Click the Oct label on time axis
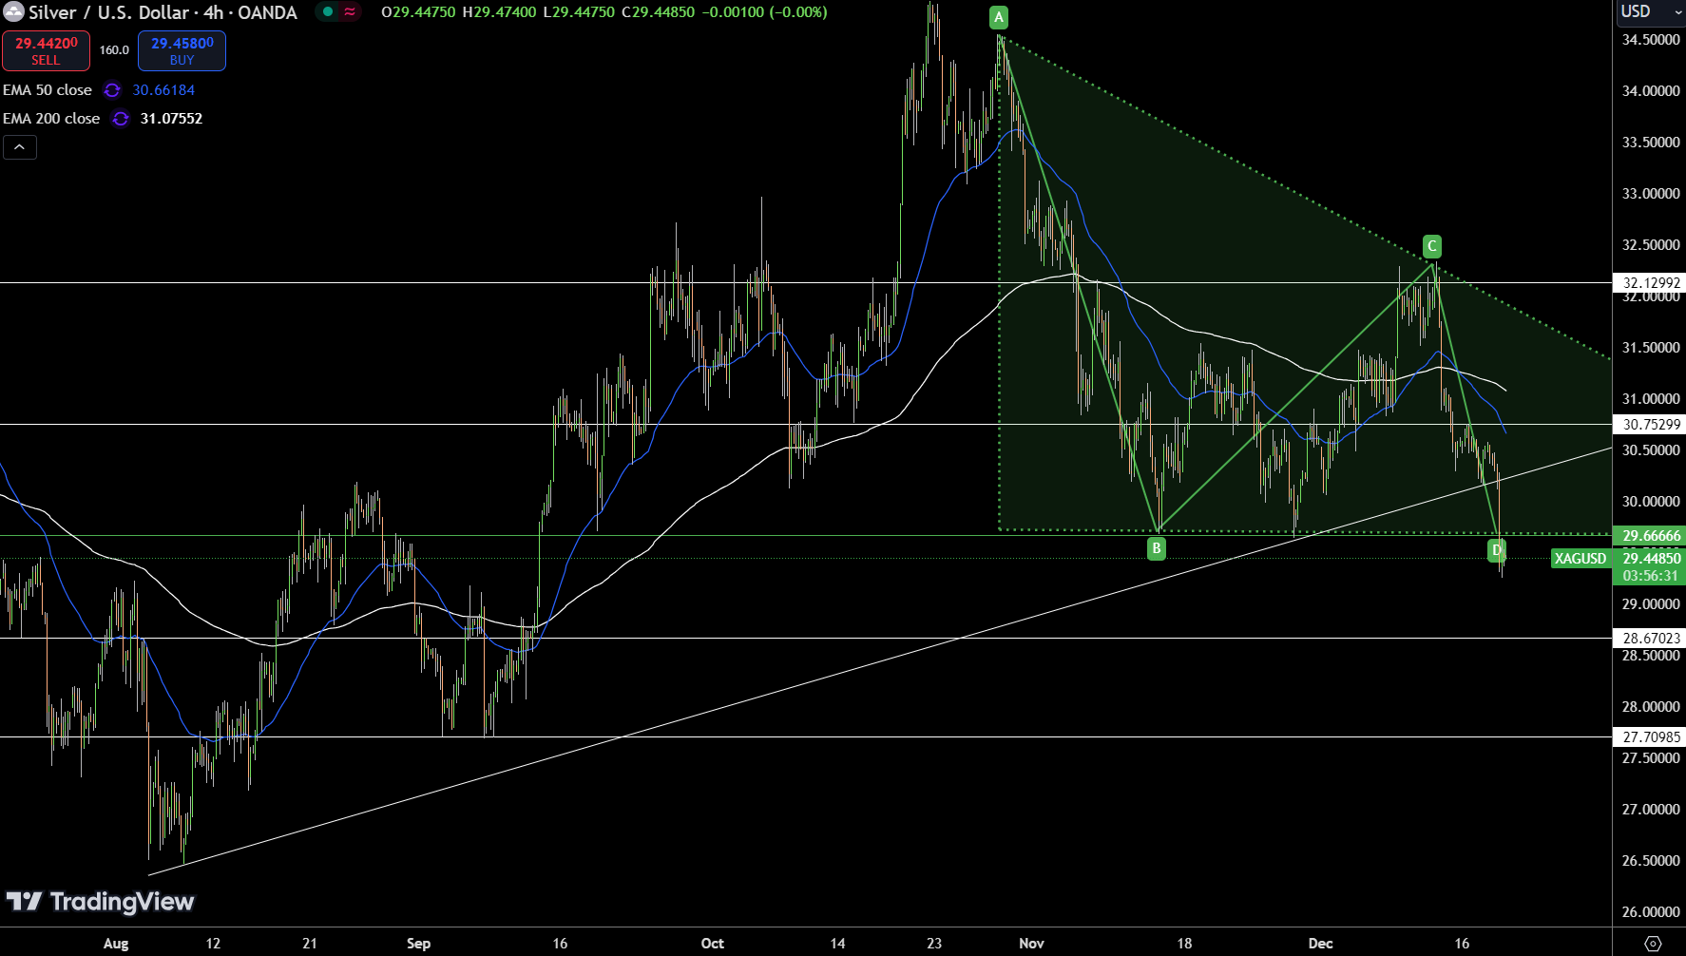The image size is (1686, 956). (x=712, y=944)
